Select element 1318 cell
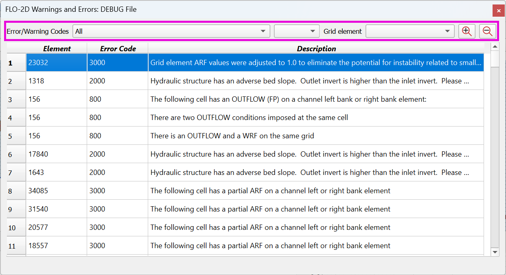 [x=56, y=81]
